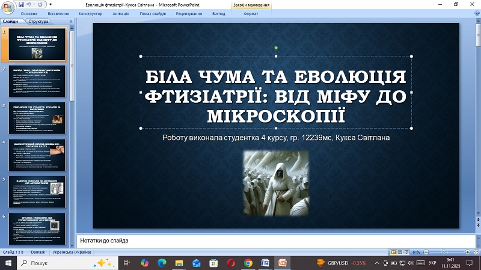Click the Українська (Україна) language button

[x=73, y=252]
